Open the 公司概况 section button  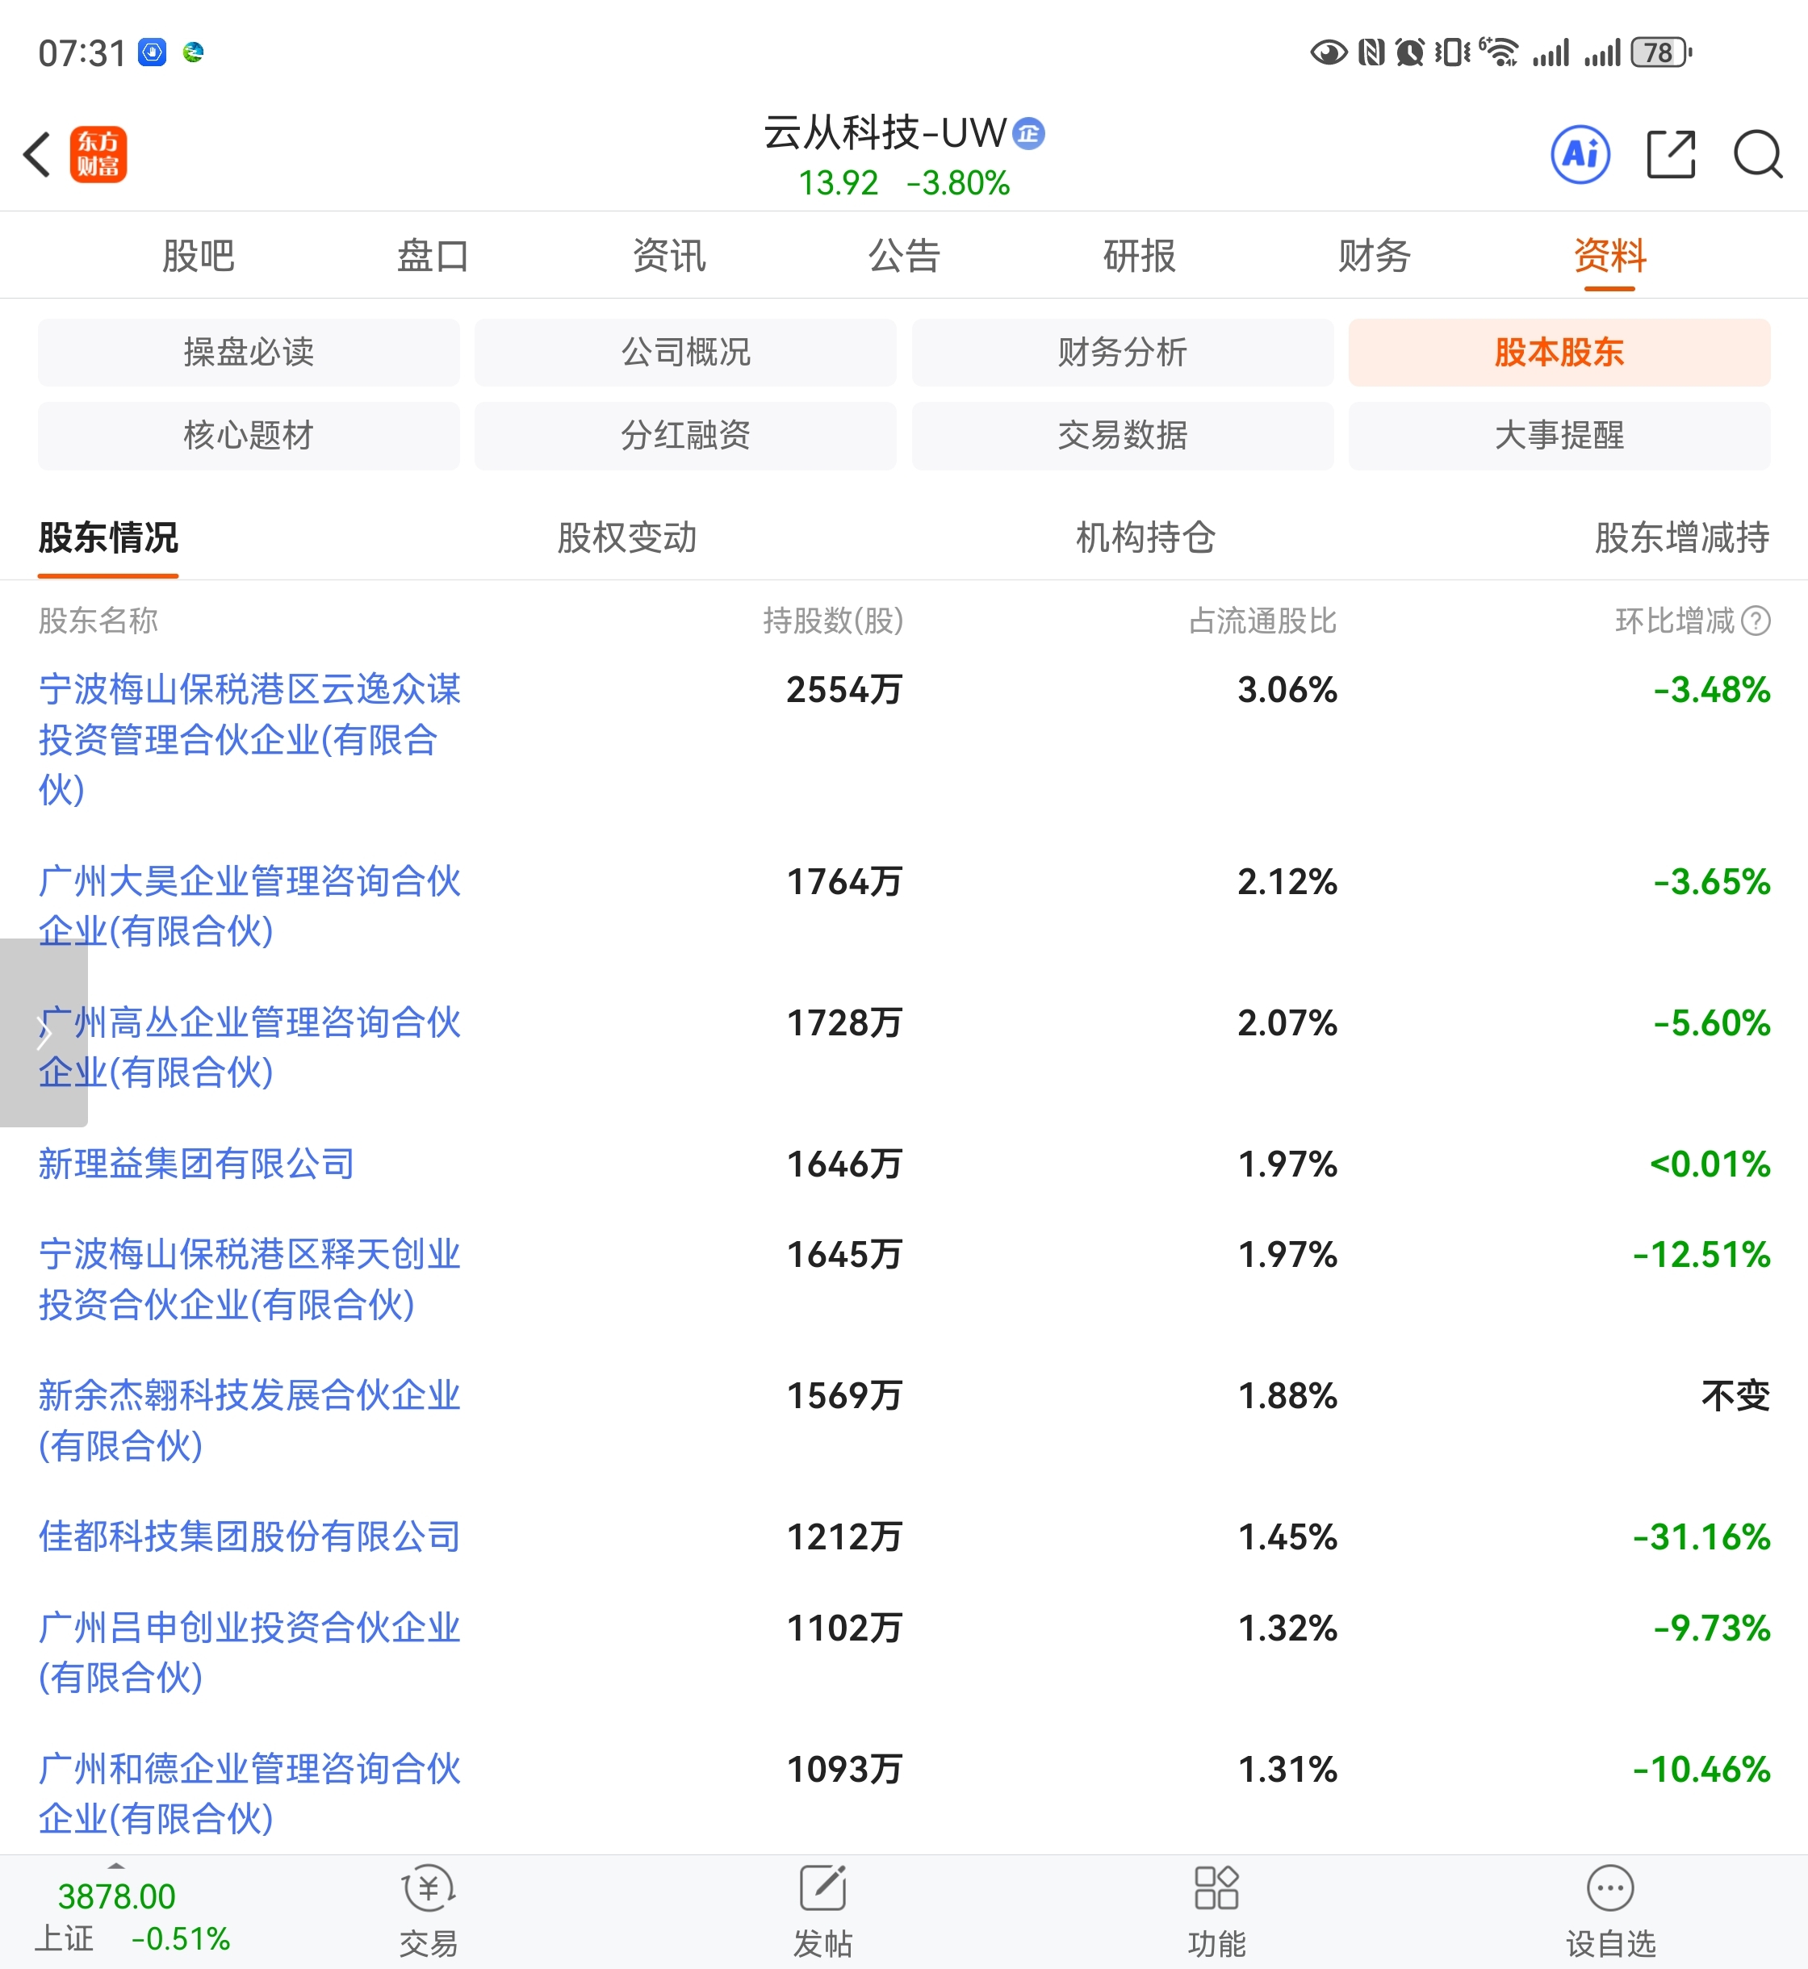[x=684, y=352]
